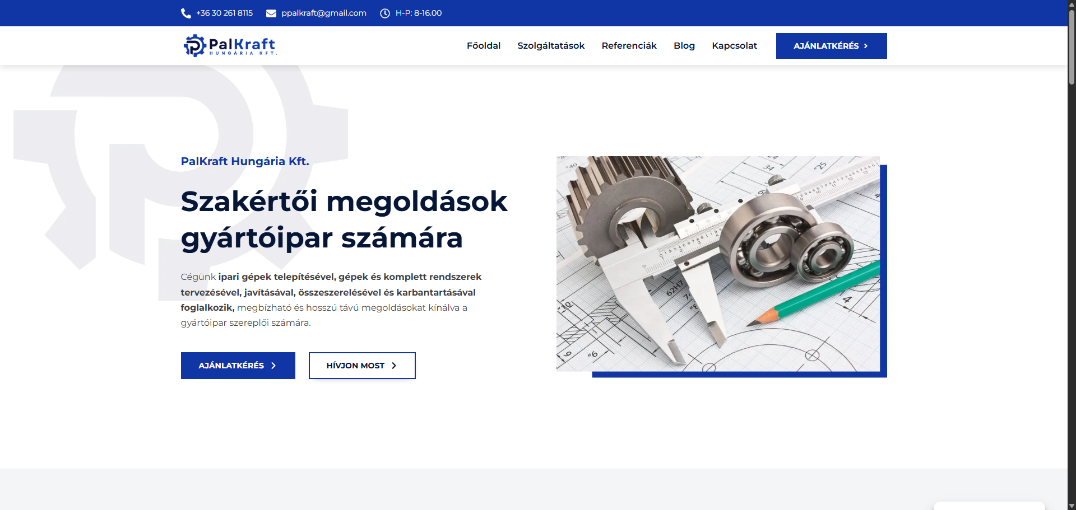The width and height of the screenshot is (1076, 510).
Task: Click the header AJÁNLATKÉRÉS button
Action: pyautogui.click(x=832, y=46)
